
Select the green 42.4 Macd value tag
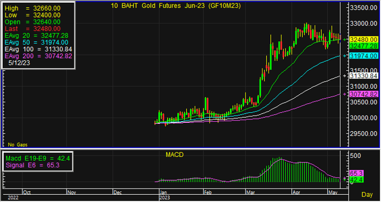coord(356,180)
